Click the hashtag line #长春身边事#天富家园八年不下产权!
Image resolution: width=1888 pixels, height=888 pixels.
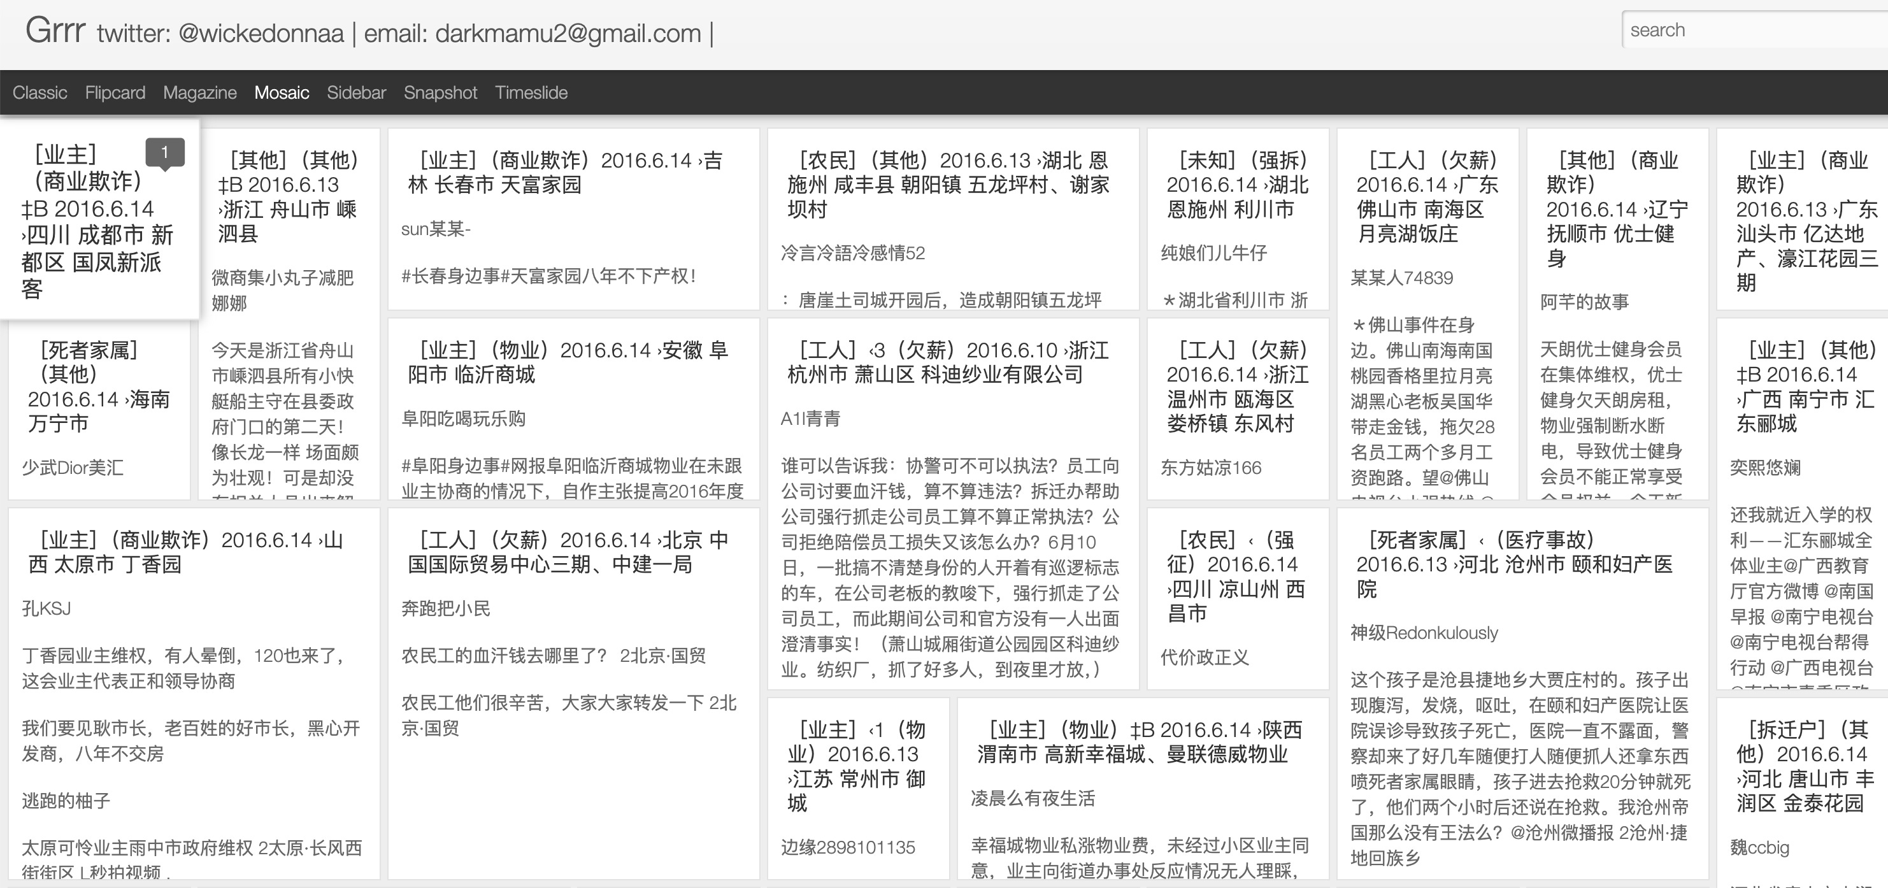click(x=548, y=276)
